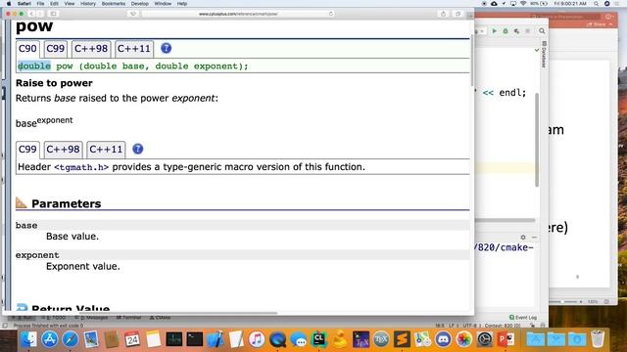Select the C99 tab beside C90
The image size is (627, 352).
pyautogui.click(x=55, y=49)
